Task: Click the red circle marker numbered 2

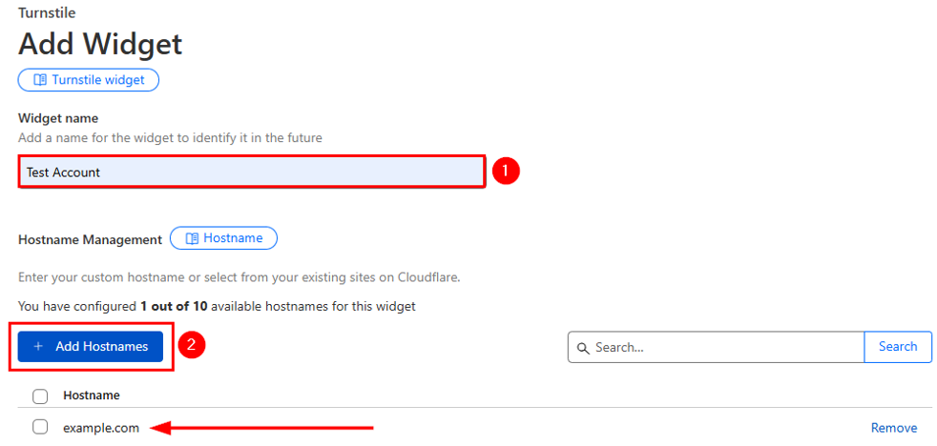Action: pyautogui.click(x=192, y=346)
